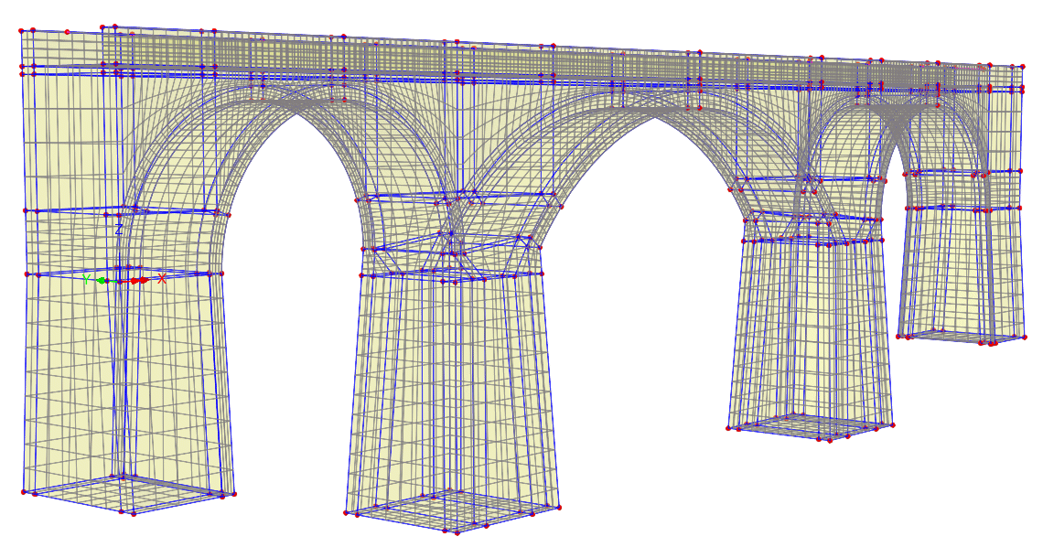Click the blue Z axis label

(119, 230)
